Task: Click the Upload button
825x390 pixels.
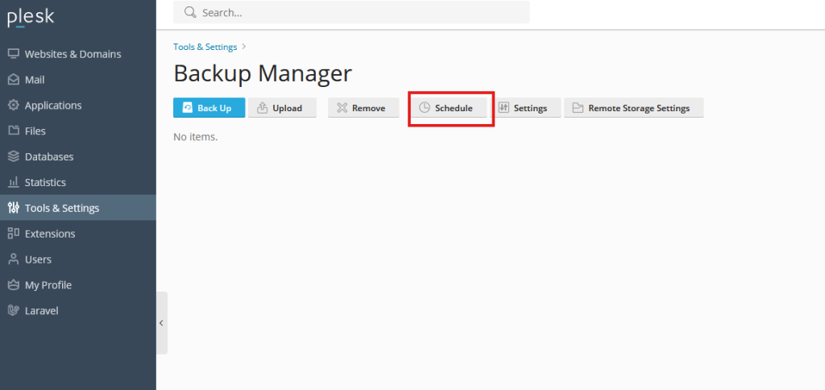Action: (x=281, y=108)
